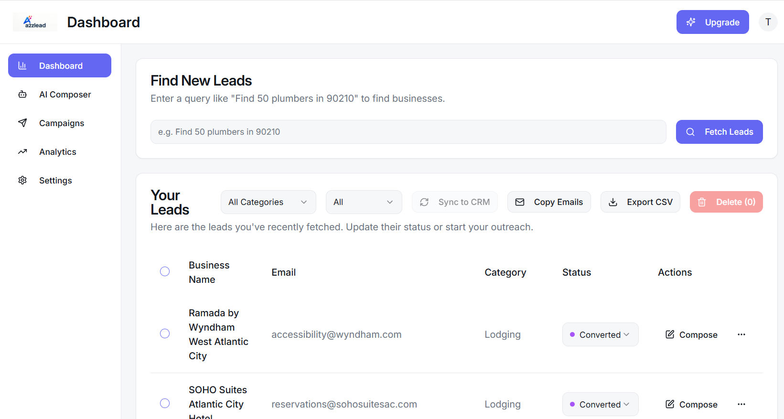
Task: Click the lead search query field
Action: coord(408,132)
